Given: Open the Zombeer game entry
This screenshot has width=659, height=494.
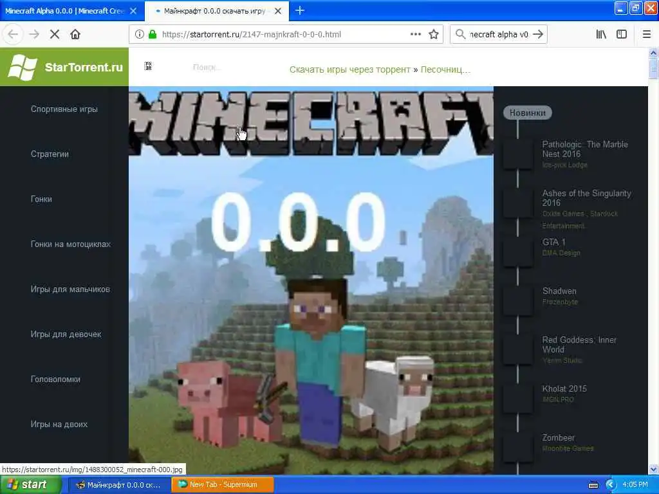Looking at the screenshot, I should [558, 437].
